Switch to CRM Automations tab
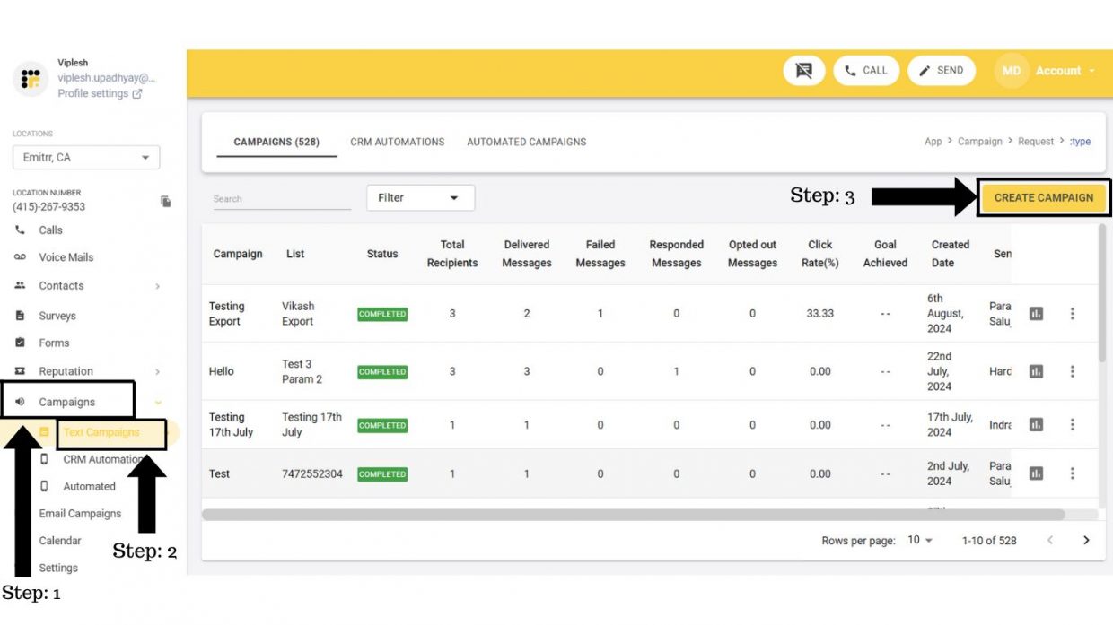The image size is (1113, 625). (x=397, y=142)
